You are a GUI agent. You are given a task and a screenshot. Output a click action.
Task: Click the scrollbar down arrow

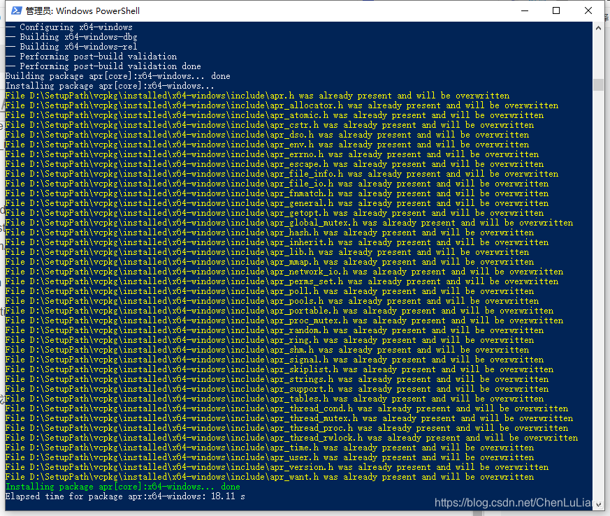pos(598,505)
